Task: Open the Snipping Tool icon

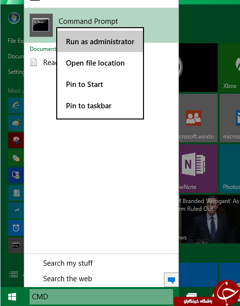Action: tap(16, 140)
